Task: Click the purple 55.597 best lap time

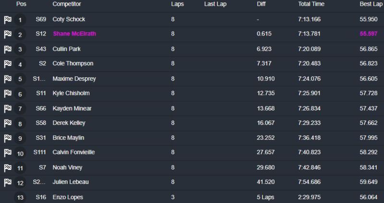Action: (368, 34)
